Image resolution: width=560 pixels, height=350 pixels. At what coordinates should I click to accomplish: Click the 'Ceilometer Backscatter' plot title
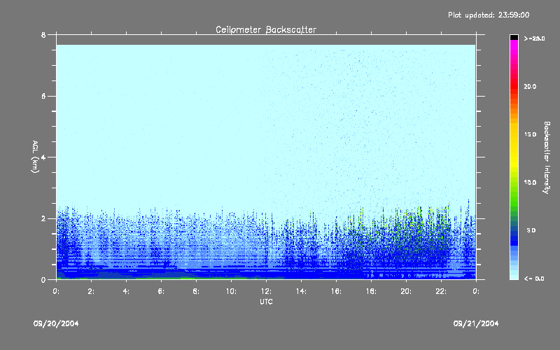266,29
